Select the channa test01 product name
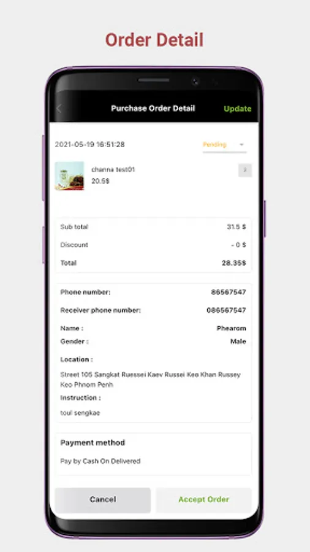The height and width of the screenshot is (552, 310). coord(113,169)
